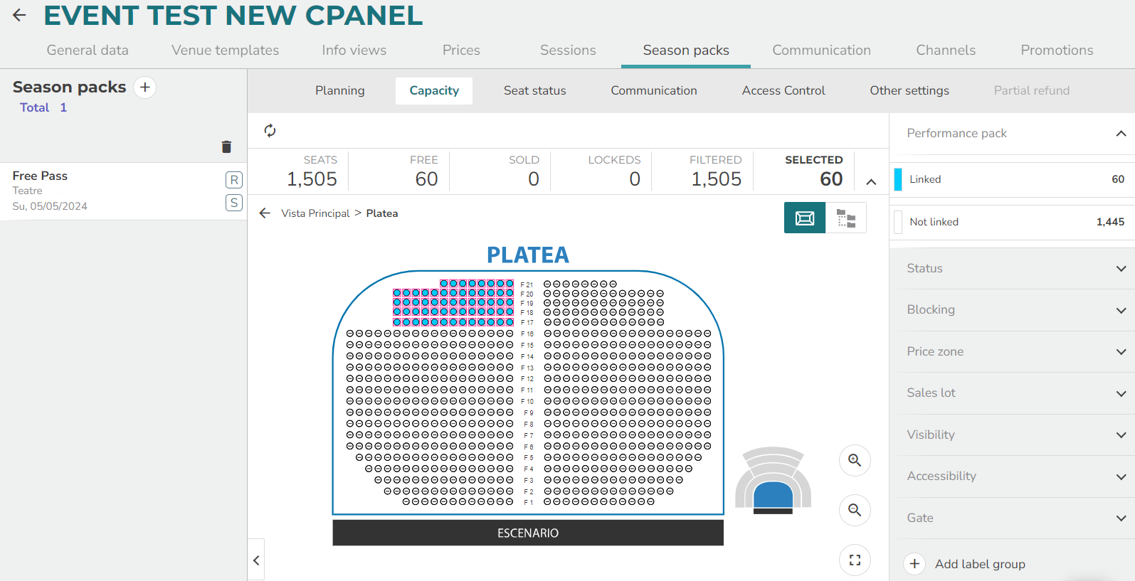Refresh the capacity view

pos(270,130)
